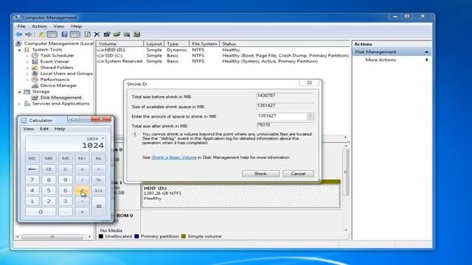Expand the More Actions submenu arrow
This screenshot has width=472, height=265.
pyautogui.click(x=426, y=60)
